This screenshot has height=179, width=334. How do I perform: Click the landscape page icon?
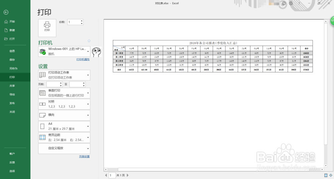(42, 115)
